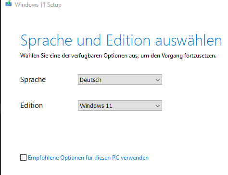The height and width of the screenshot is (175, 228).
Task: Click the instruction text starting 'Wählen Sie eine'
Action: (118, 56)
